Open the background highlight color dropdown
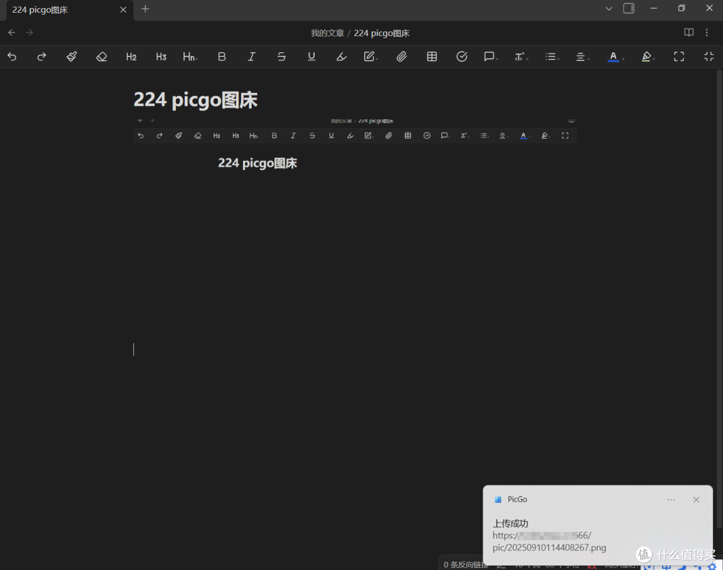 [x=648, y=57]
